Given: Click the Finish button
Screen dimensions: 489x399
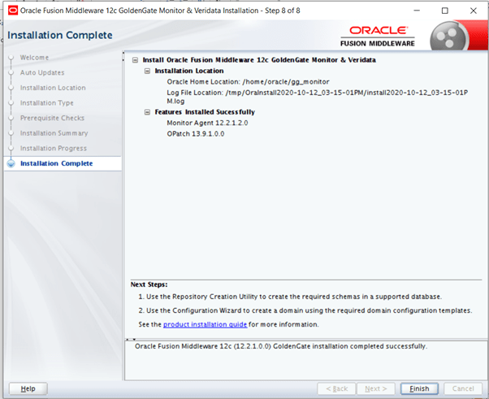Looking at the screenshot, I should pyautogui.click(x=419, y=388).
